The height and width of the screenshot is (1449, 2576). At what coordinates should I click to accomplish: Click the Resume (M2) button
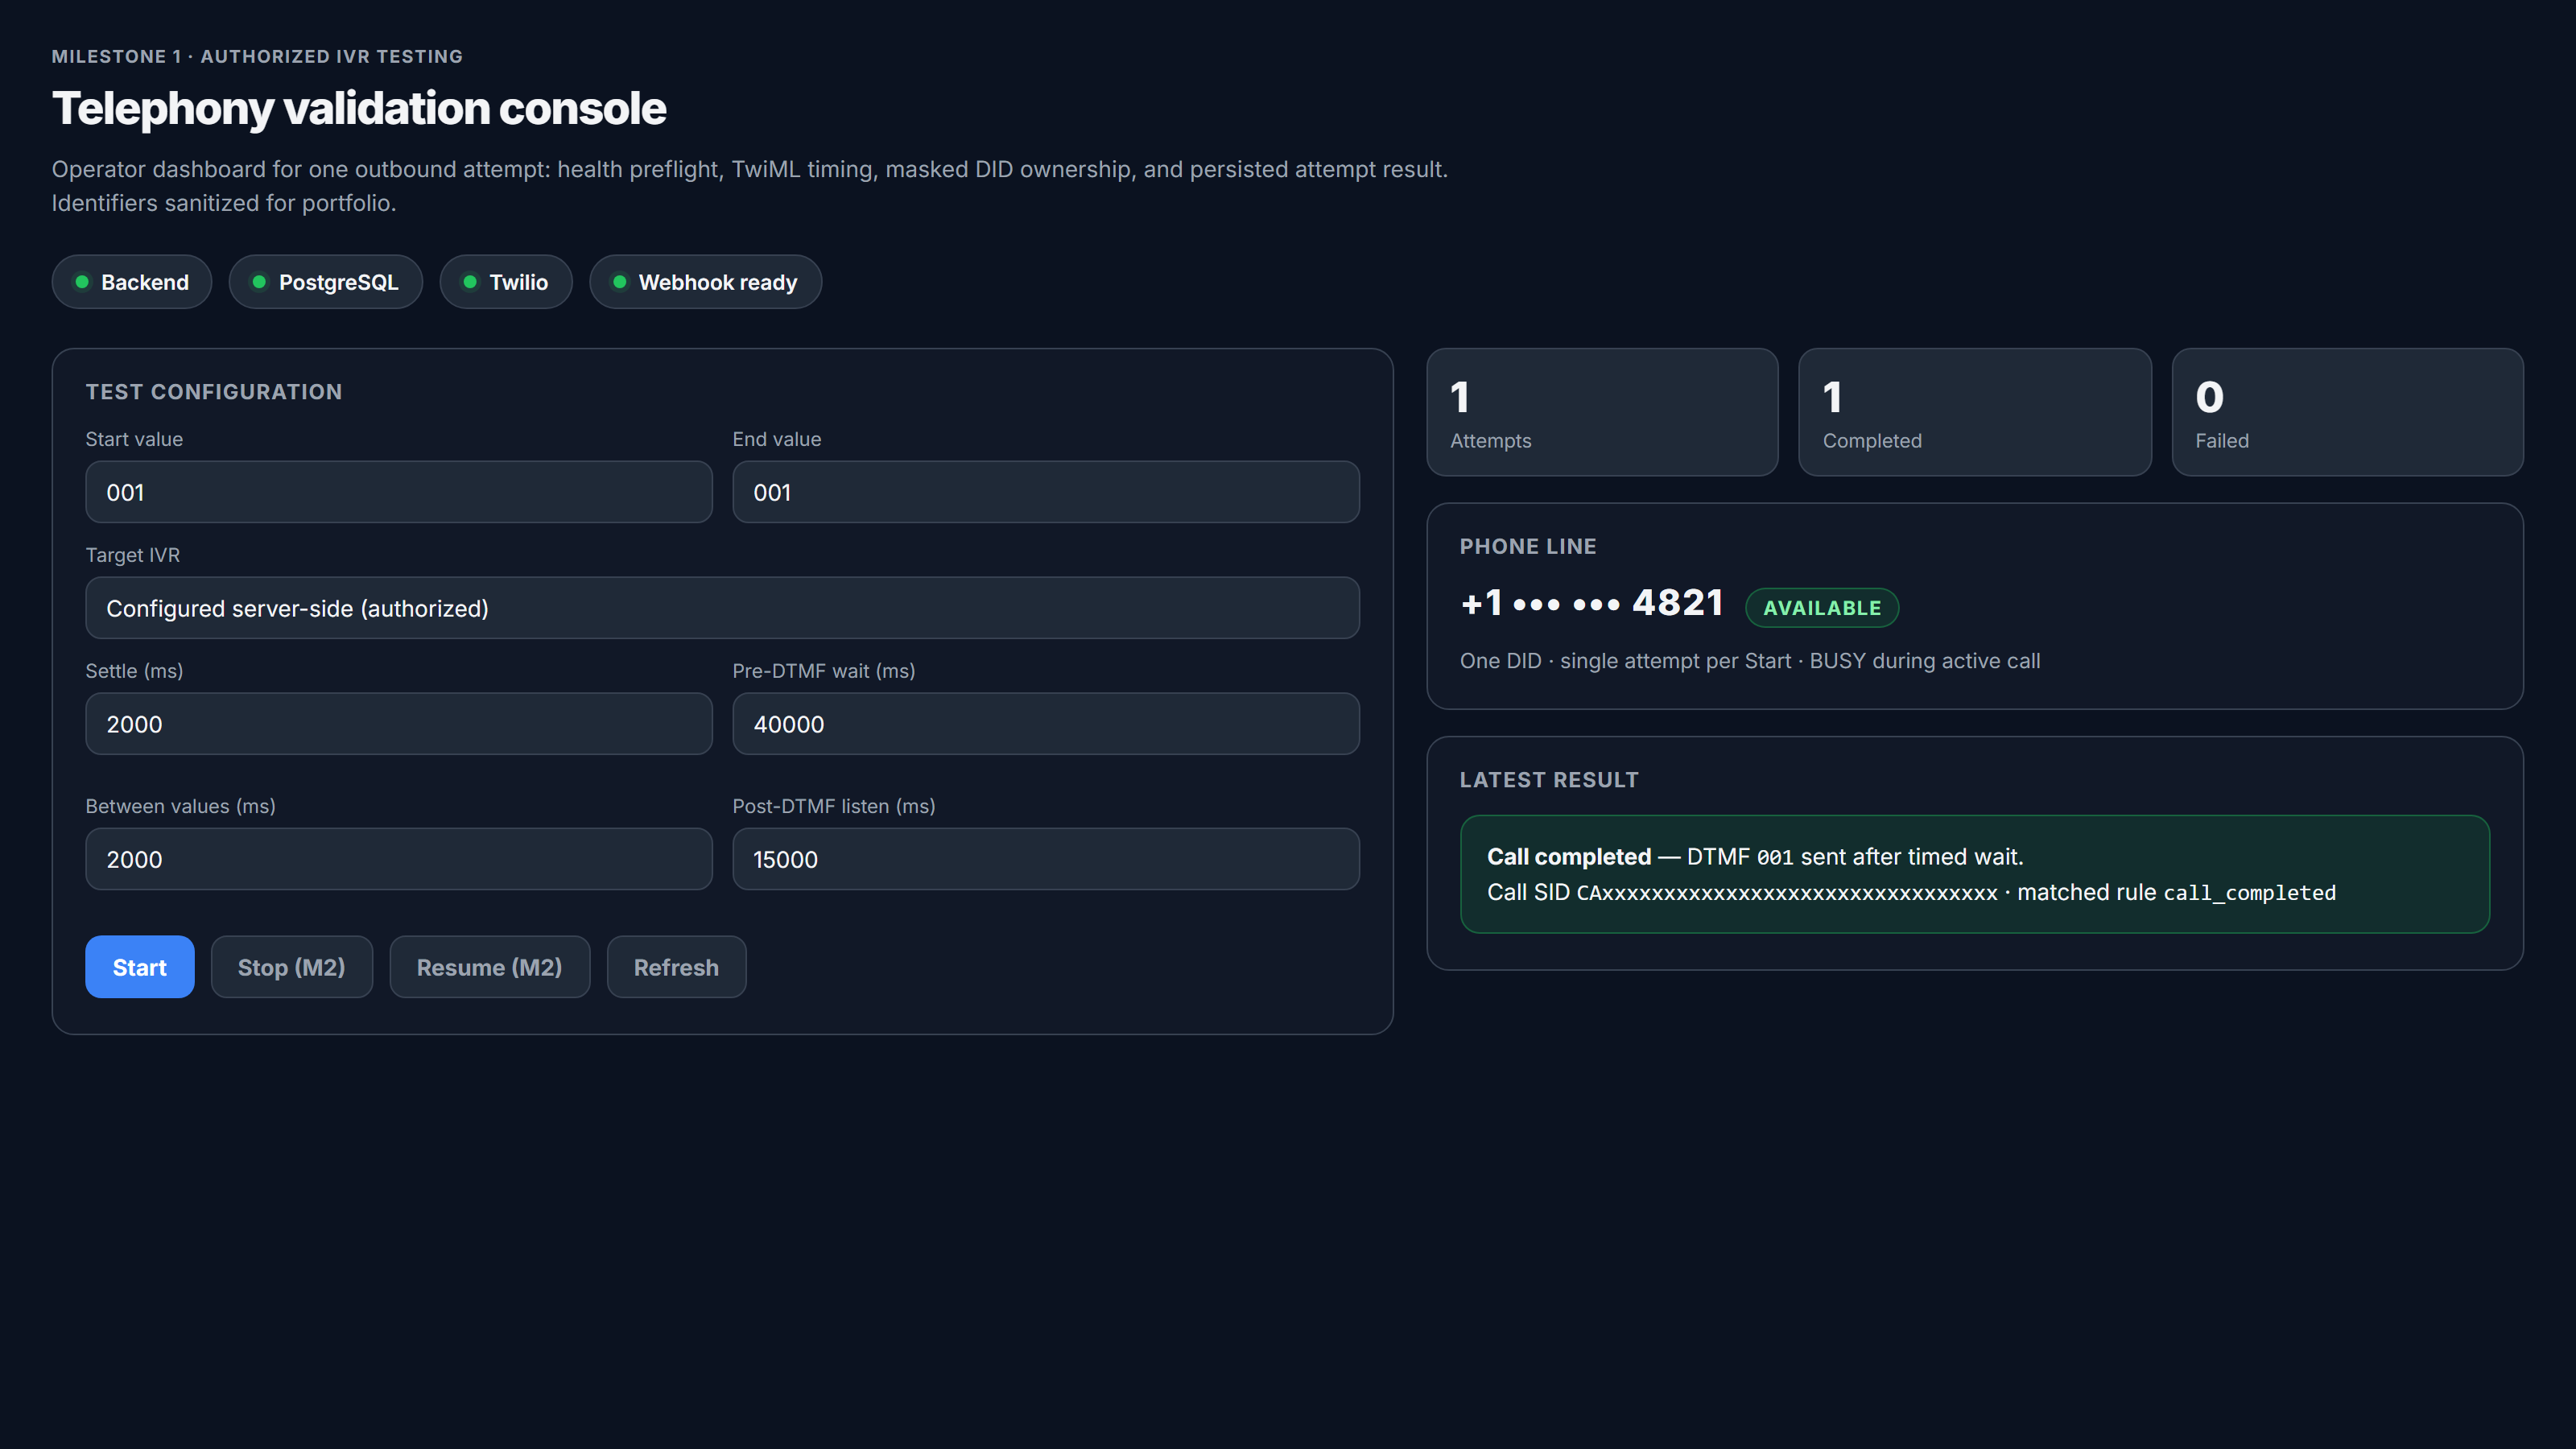[x=489, y=966]
